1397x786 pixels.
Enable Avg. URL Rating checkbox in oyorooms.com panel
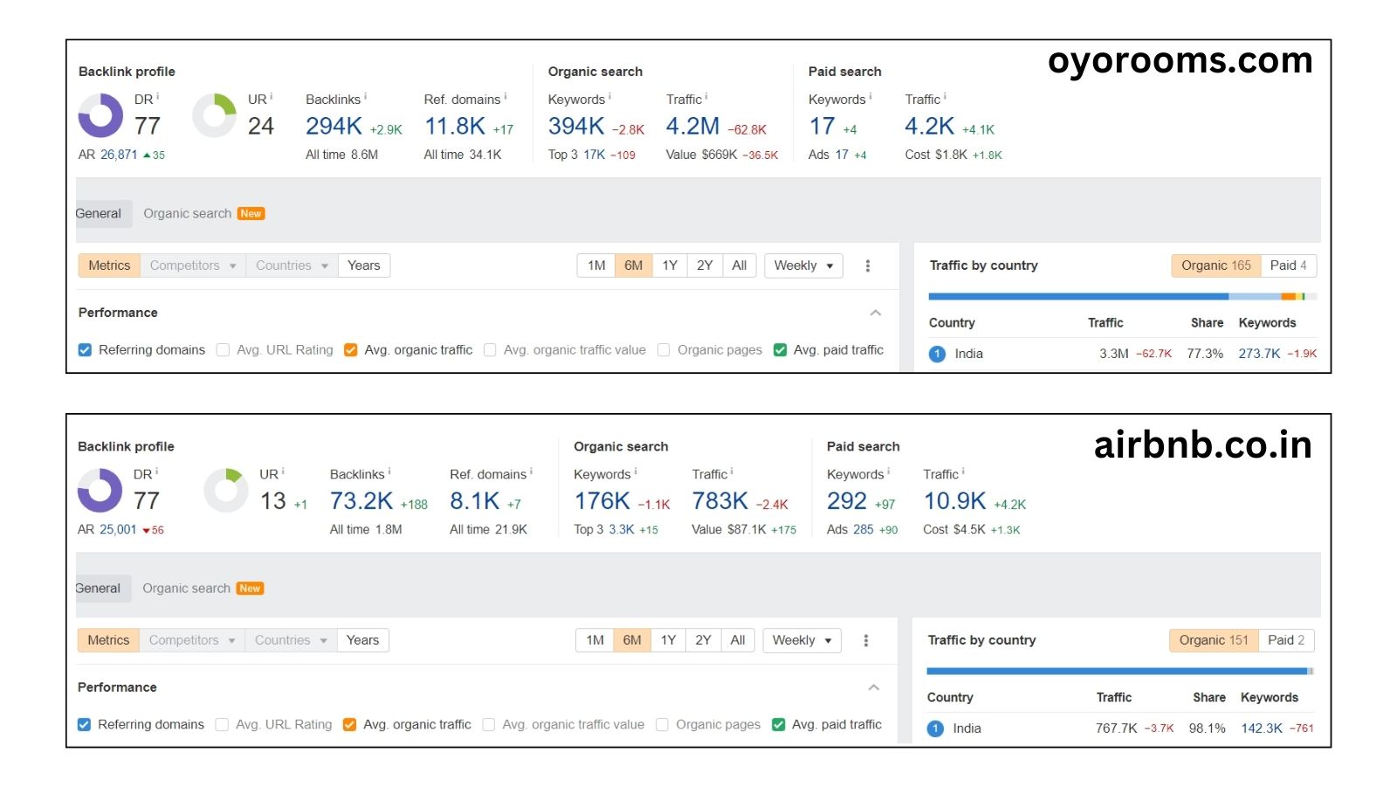(223, 350)
